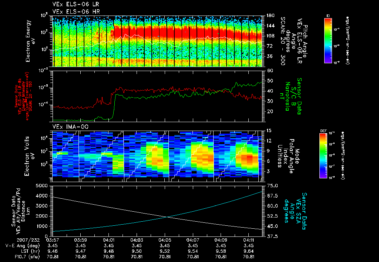The width and height of the screenshot is (379, 262).
Task: Click the time tick label '04:09'
Action: pos(221,240)
